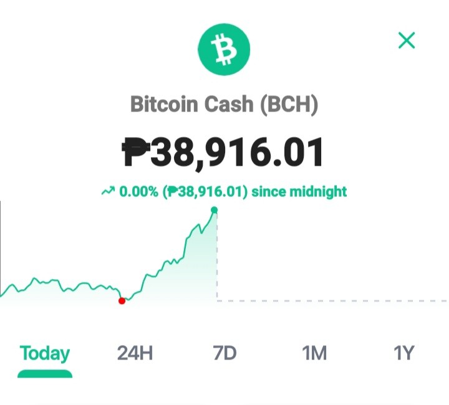Click the green underline beneath Today
Viewport: 449px width, 405px height.
tap(45, 374)
